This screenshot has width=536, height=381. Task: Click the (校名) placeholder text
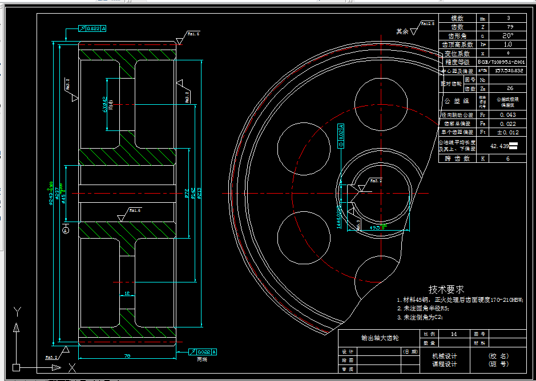(499, 356)
